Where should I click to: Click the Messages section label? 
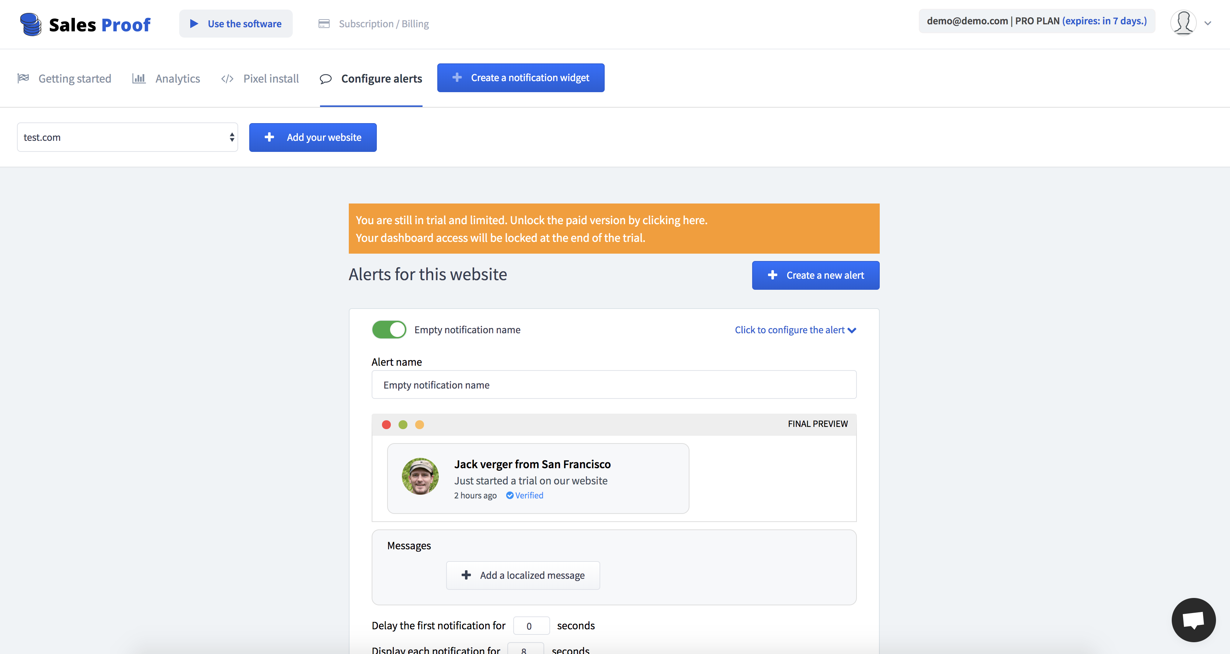tap(409, 545)
